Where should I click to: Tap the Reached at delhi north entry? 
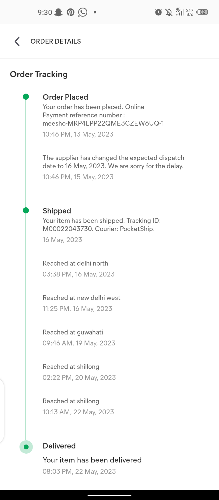tap(75, 263)
